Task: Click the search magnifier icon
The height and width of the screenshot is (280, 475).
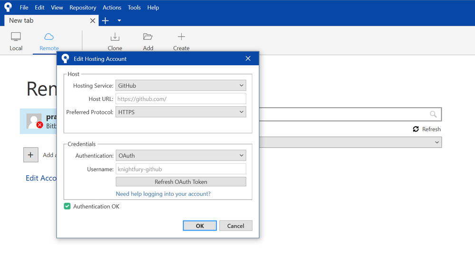Action: (x=433, y=114)
